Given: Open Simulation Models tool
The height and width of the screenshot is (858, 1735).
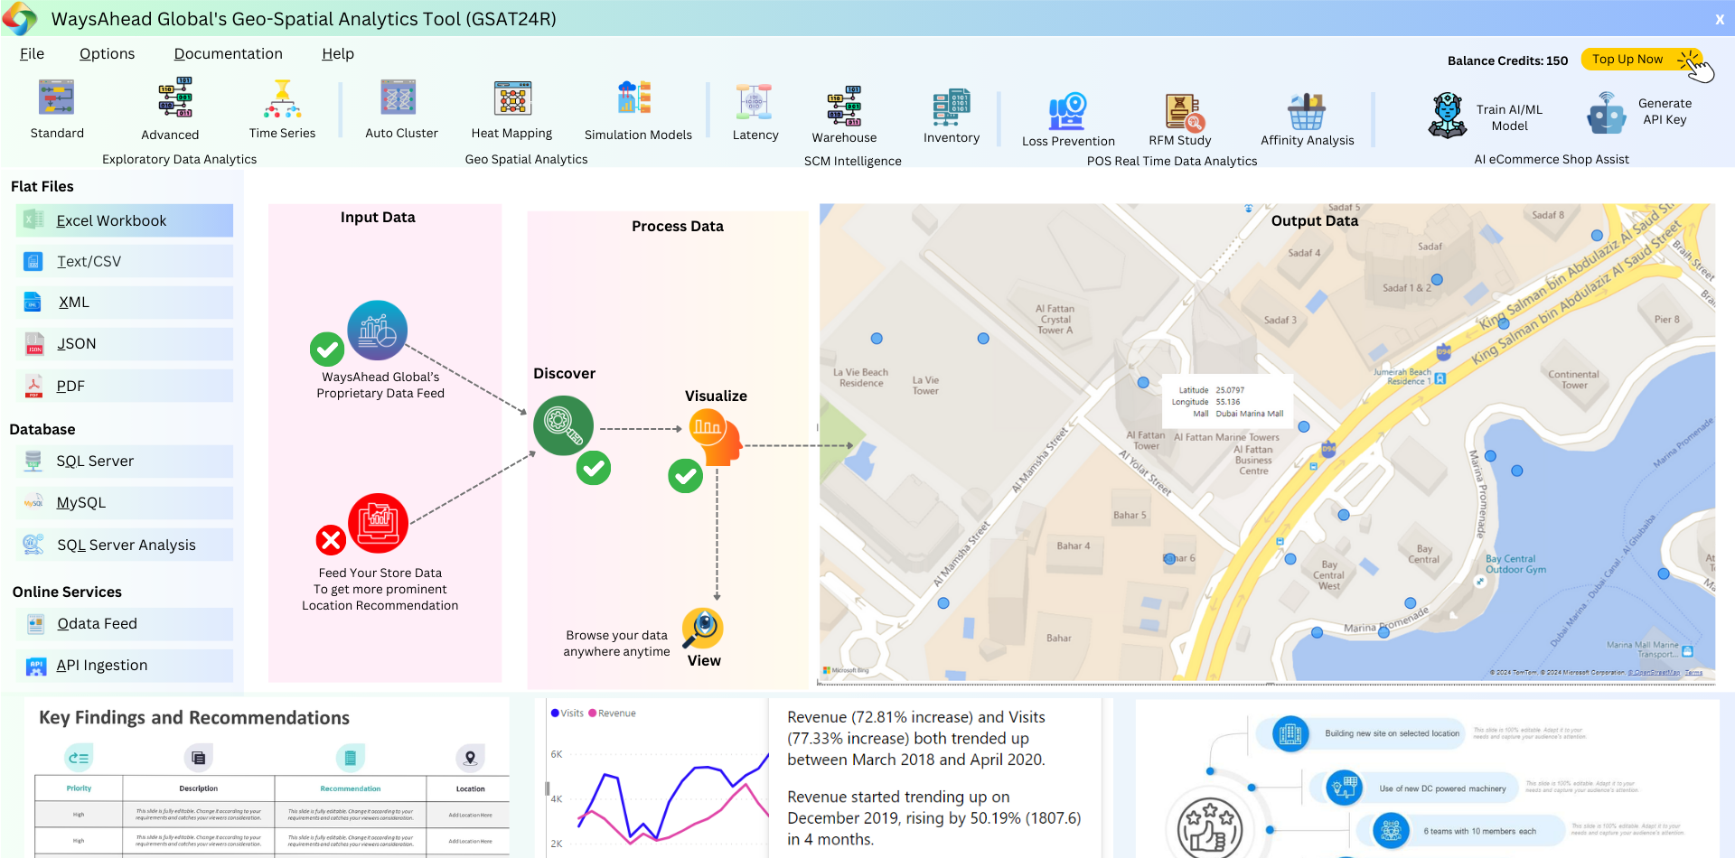Looking at the screenshot, I should click(x=634, y=98).
